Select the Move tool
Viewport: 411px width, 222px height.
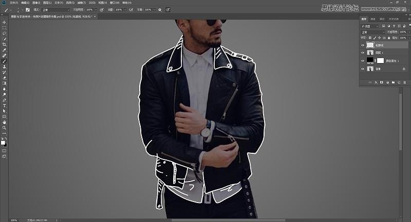[x=4, y=22]
